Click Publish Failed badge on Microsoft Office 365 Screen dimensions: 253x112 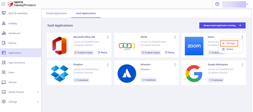click(83, 52)
